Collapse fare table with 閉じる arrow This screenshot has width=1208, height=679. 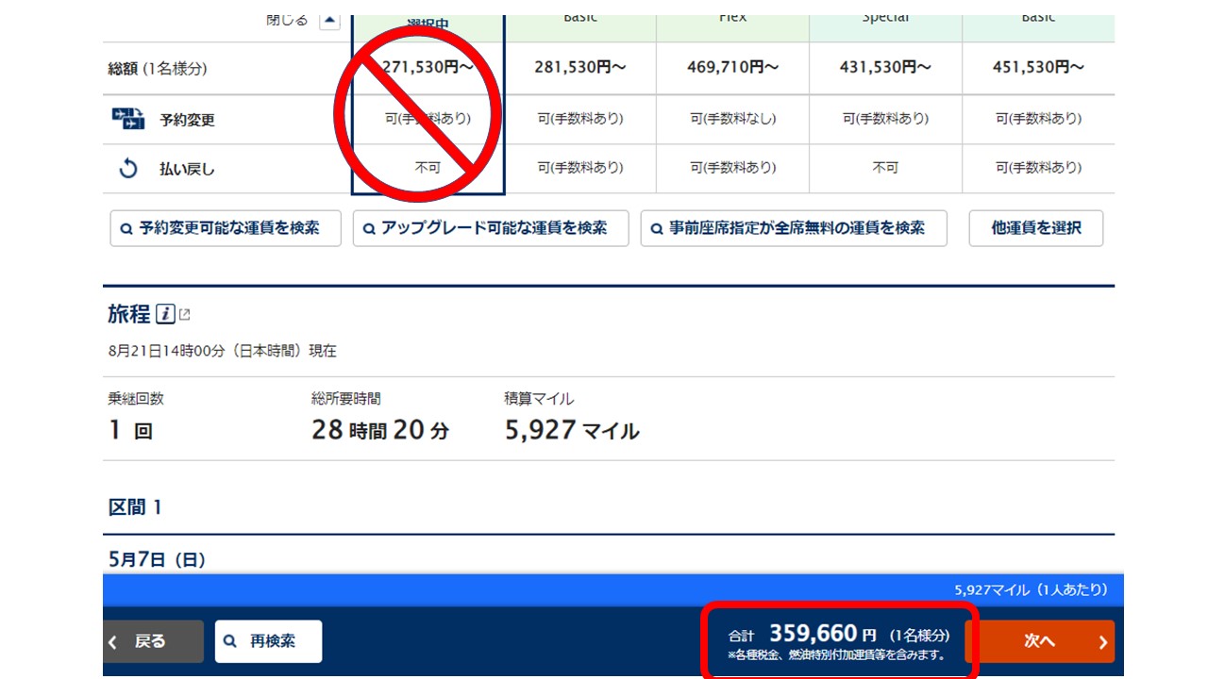click(x=329, y=20)
